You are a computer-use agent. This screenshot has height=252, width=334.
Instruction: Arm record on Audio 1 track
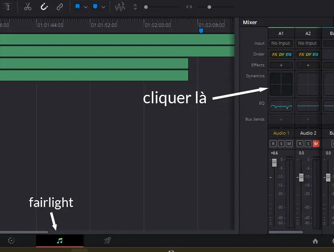click(x=273, y=144)
